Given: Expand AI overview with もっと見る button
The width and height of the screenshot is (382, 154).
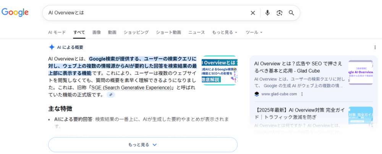Looking at the screenshot, I should (x=142, y=145).
